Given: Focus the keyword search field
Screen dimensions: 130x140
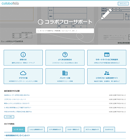Looking at the screenshot, I should [65, 31].
